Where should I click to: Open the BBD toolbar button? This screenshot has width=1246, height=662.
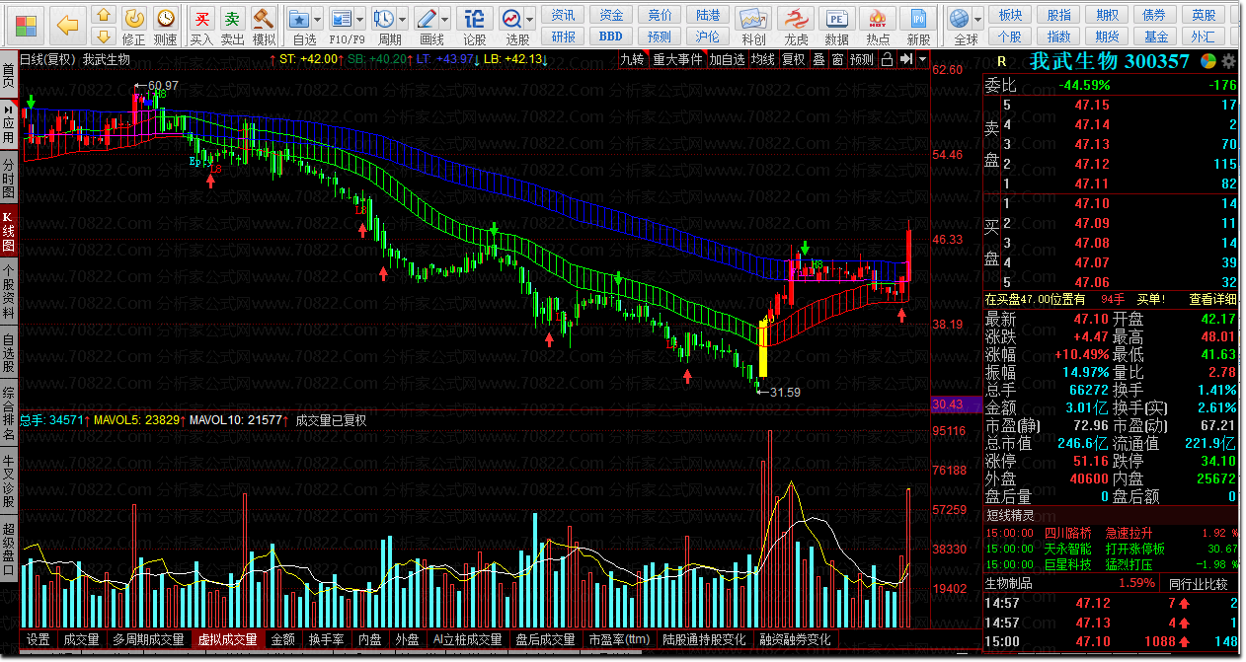coord(611,37)
